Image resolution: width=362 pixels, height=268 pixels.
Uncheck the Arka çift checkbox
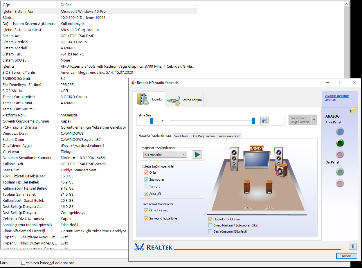146,194
